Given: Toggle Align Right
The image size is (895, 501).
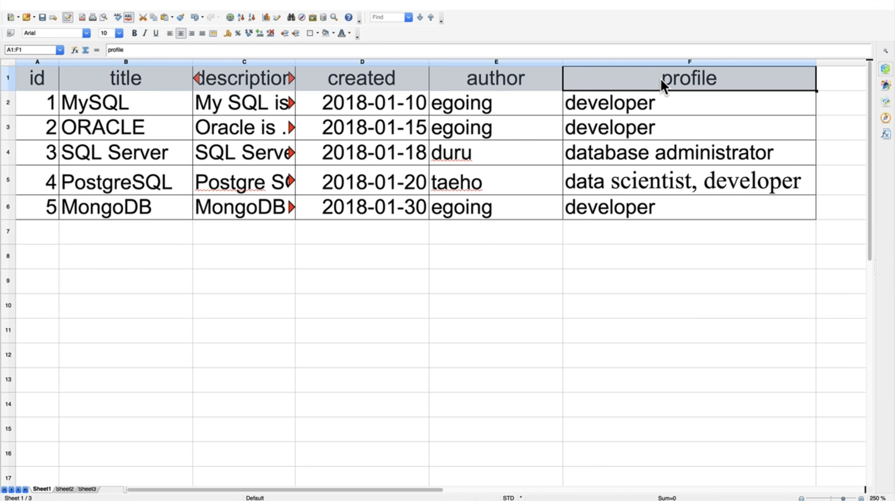Looking at the screenshot, I should [x=191, y=33].
